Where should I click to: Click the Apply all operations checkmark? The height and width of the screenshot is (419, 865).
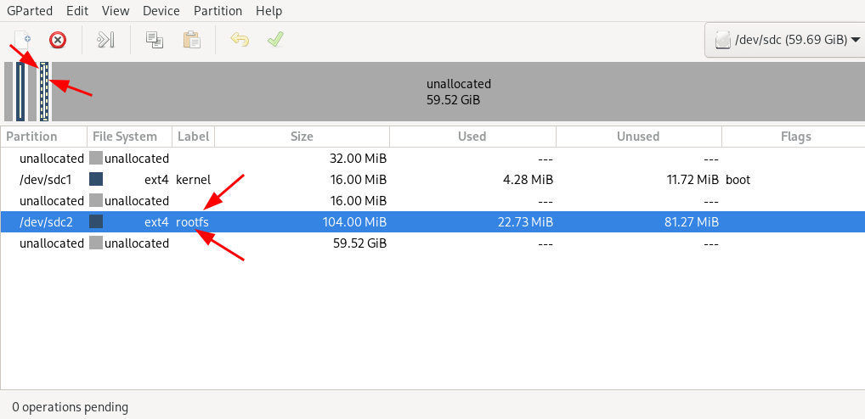tap(275, 40)
